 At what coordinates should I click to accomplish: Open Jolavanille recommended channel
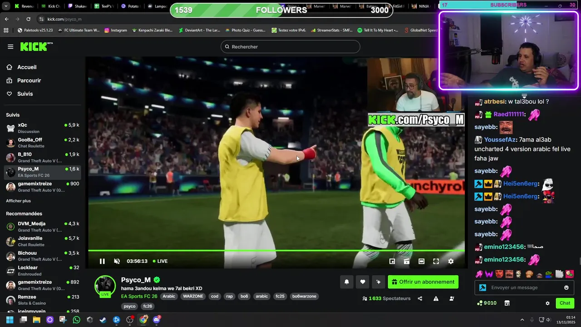coord(43,241)
